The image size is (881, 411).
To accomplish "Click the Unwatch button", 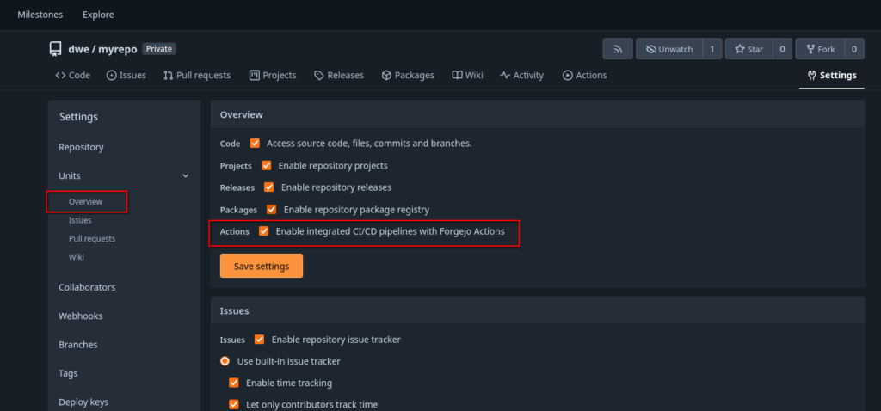I will (668, 49).
